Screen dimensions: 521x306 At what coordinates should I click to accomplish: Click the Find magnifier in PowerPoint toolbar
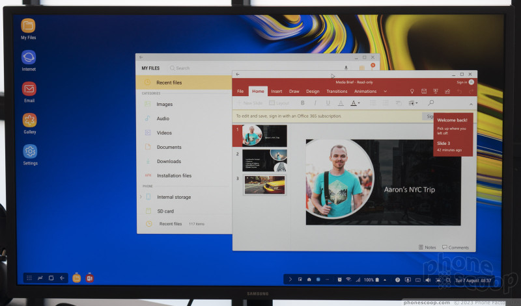[x=431, y=103]
